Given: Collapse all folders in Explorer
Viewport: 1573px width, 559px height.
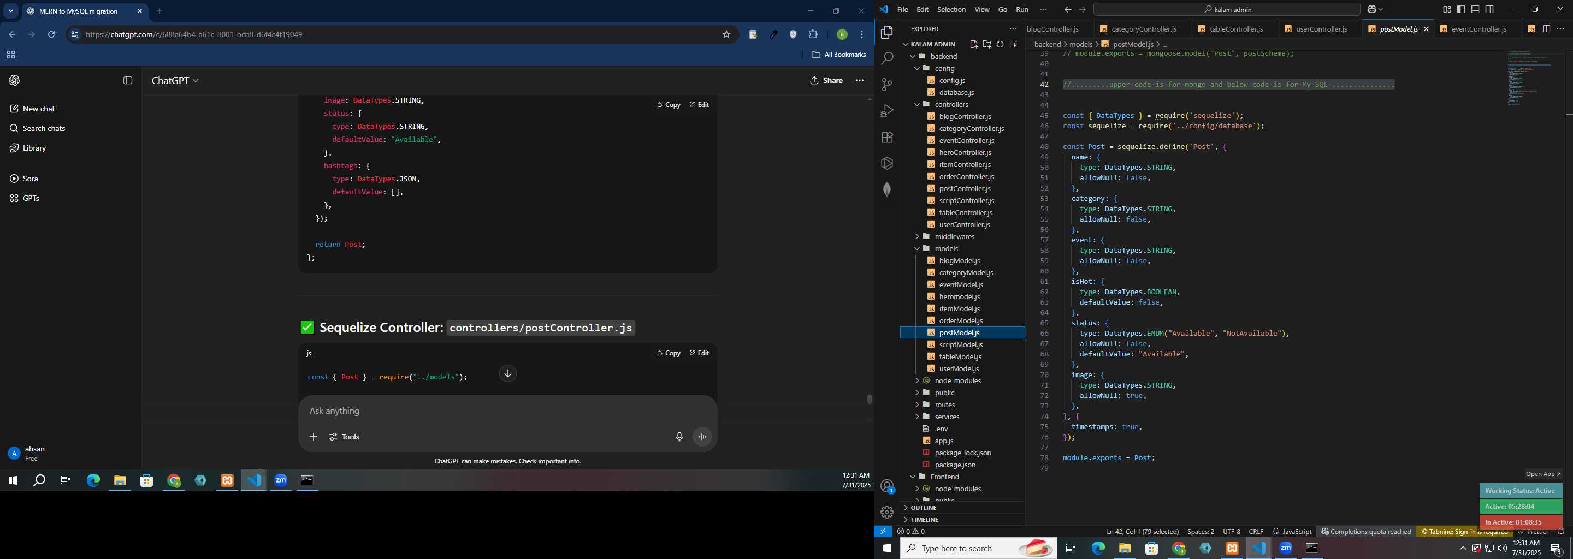Looking at the screenshot, I should pyautogui.click(x=1013, y=45).
